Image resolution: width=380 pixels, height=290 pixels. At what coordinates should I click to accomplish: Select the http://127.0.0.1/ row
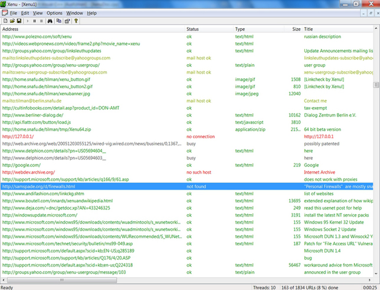(x=186, y=136)
